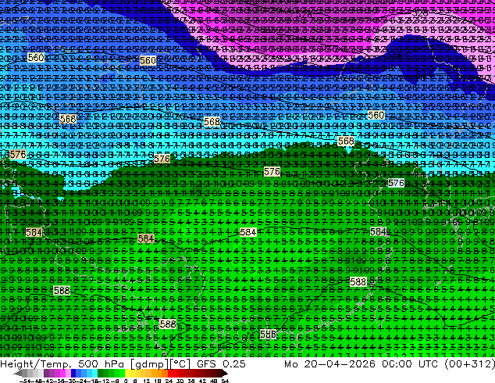
Task: Click the "Height/Temp." caption text
Action: click(x=36, y=364)
